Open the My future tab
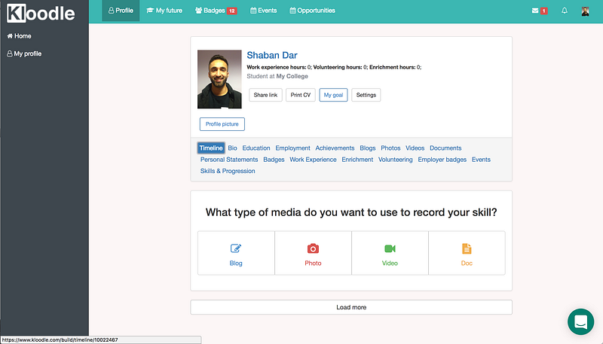Screen dimensions: 603x344 164,11
